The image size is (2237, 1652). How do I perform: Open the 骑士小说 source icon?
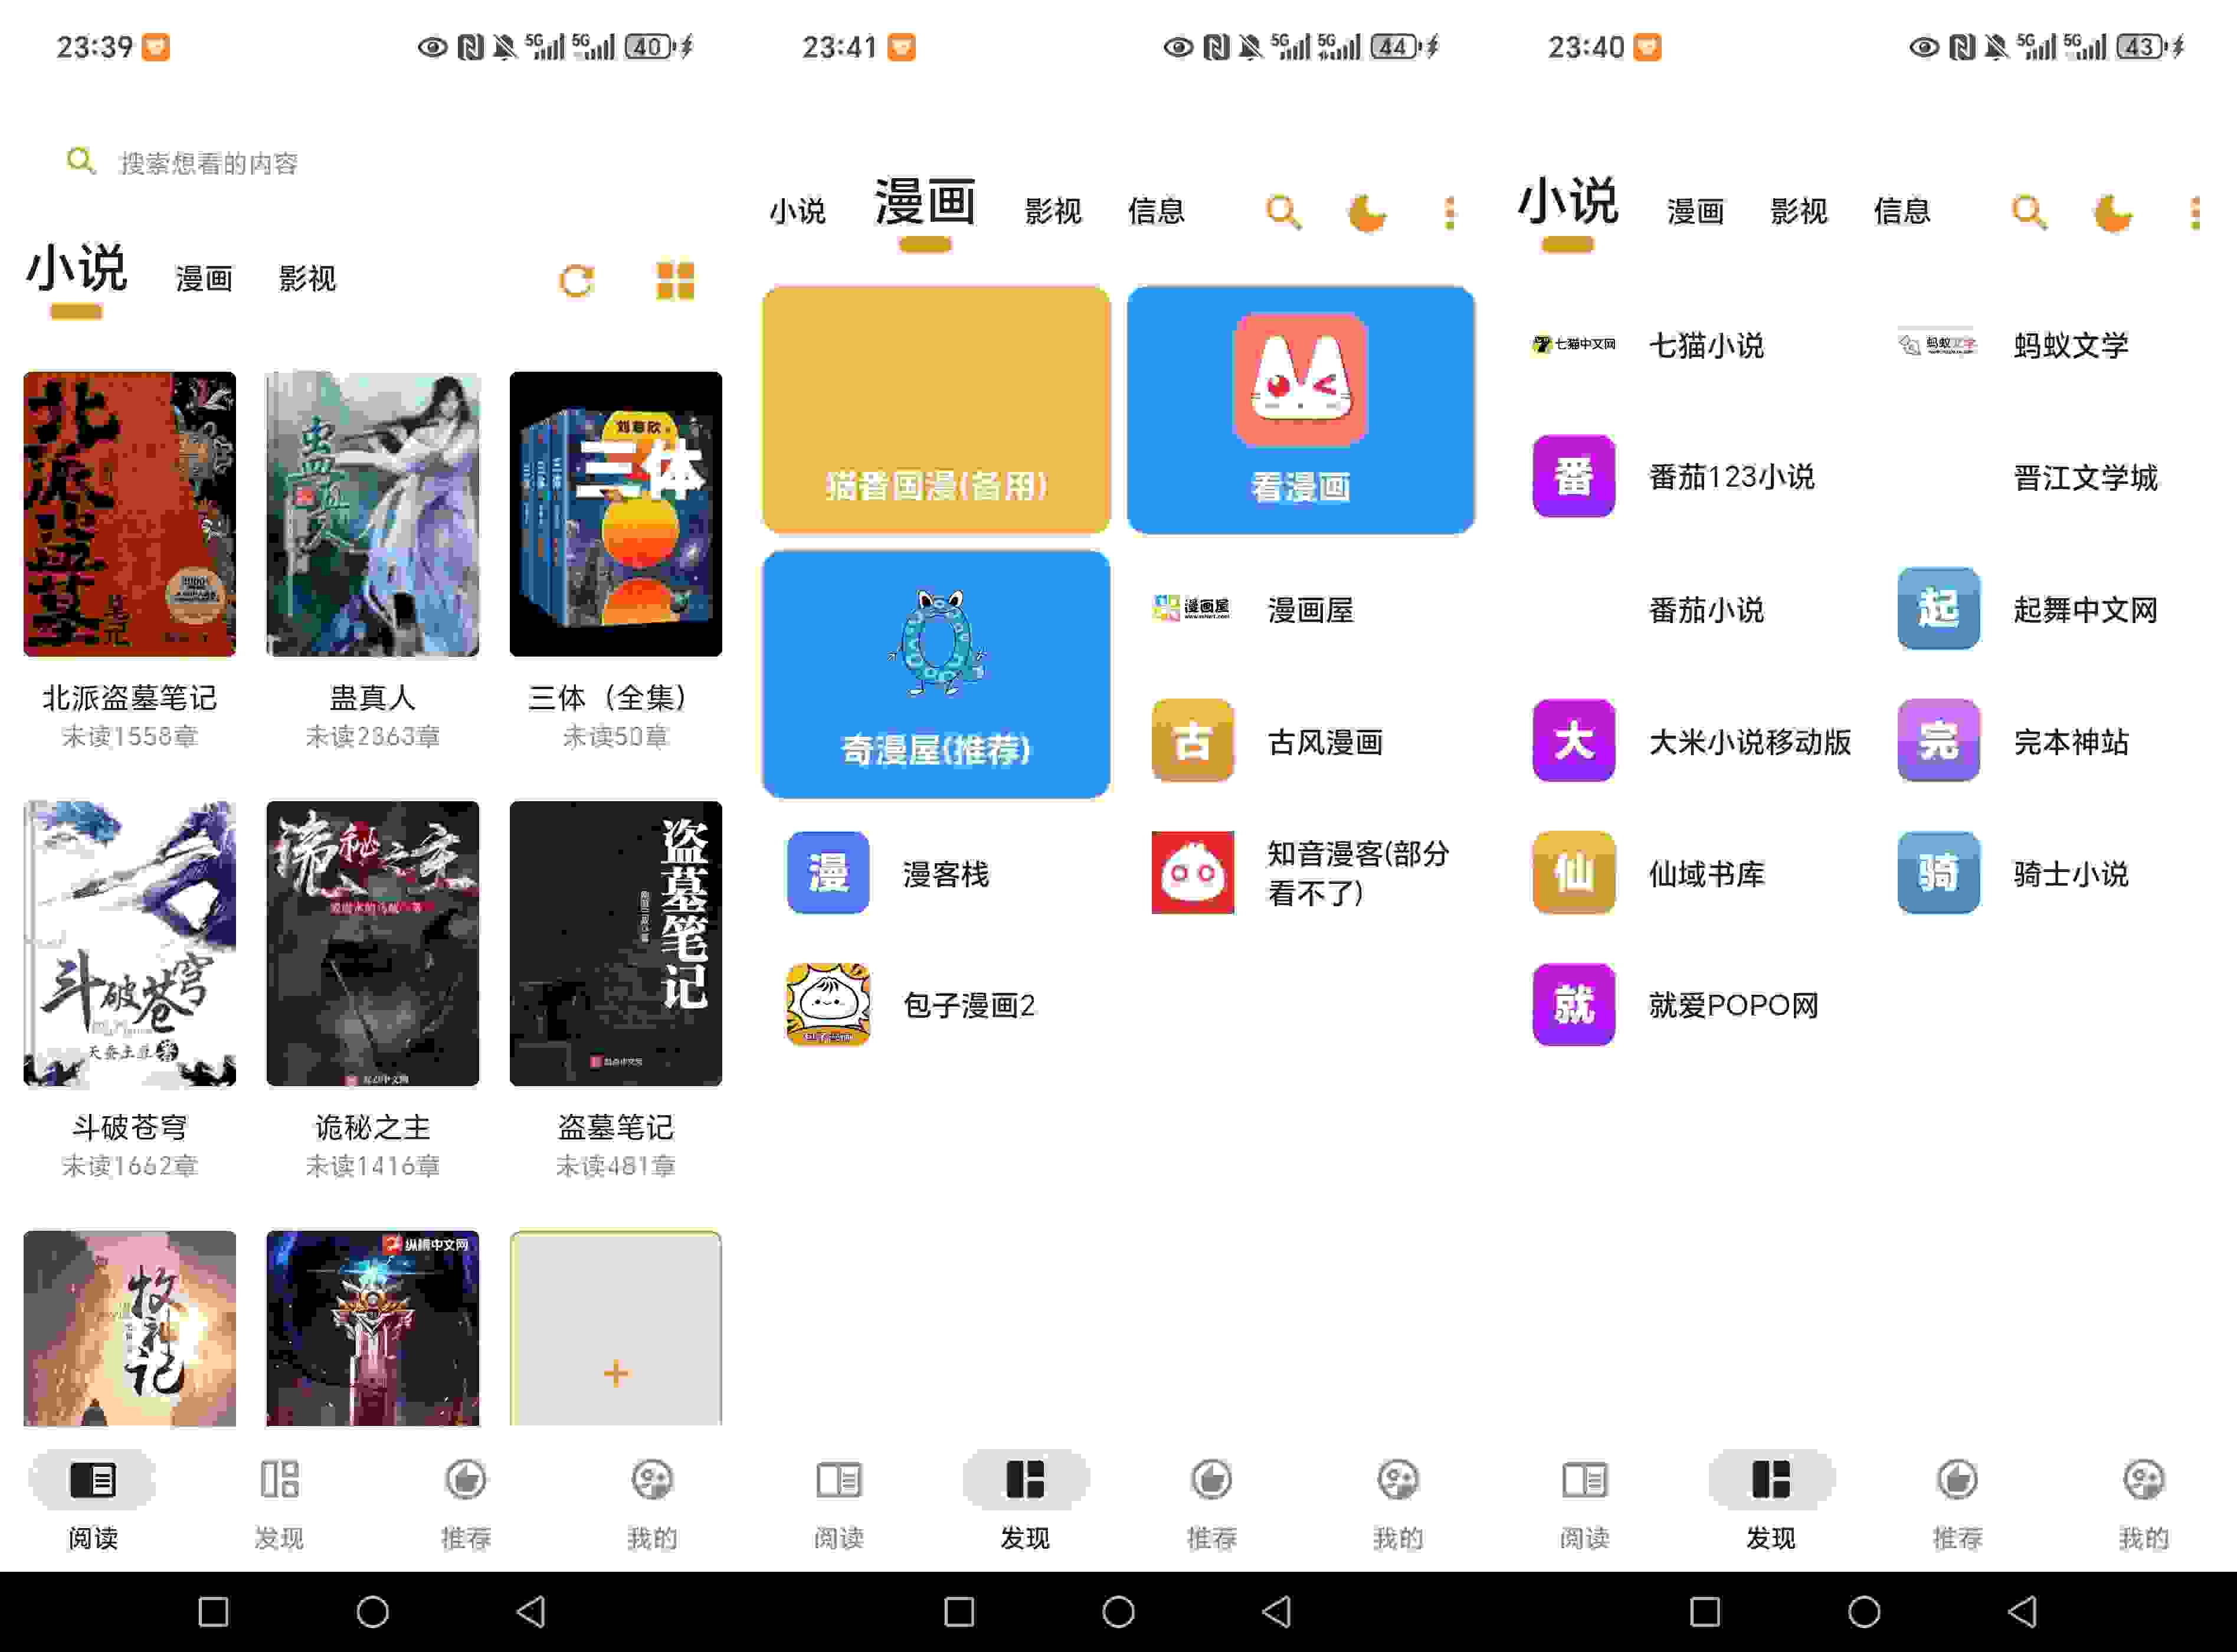tap(1938, 873)
